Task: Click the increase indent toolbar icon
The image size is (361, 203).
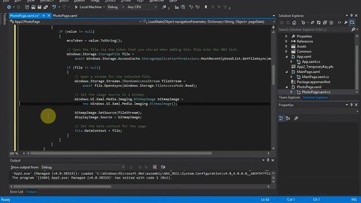Action: click(183, 7)
